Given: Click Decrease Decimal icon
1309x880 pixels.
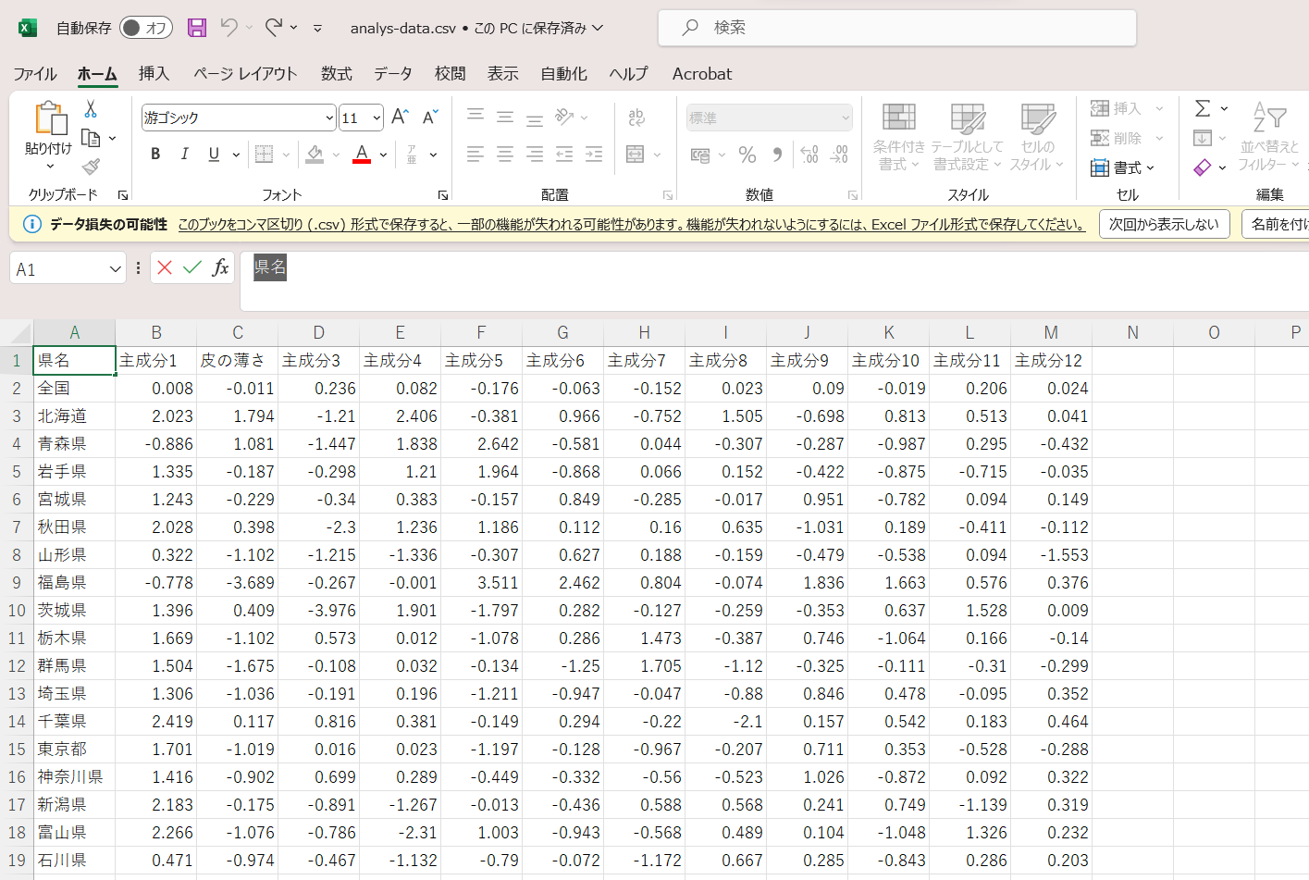Looking at the screenshot, I should tap(839, 155).
